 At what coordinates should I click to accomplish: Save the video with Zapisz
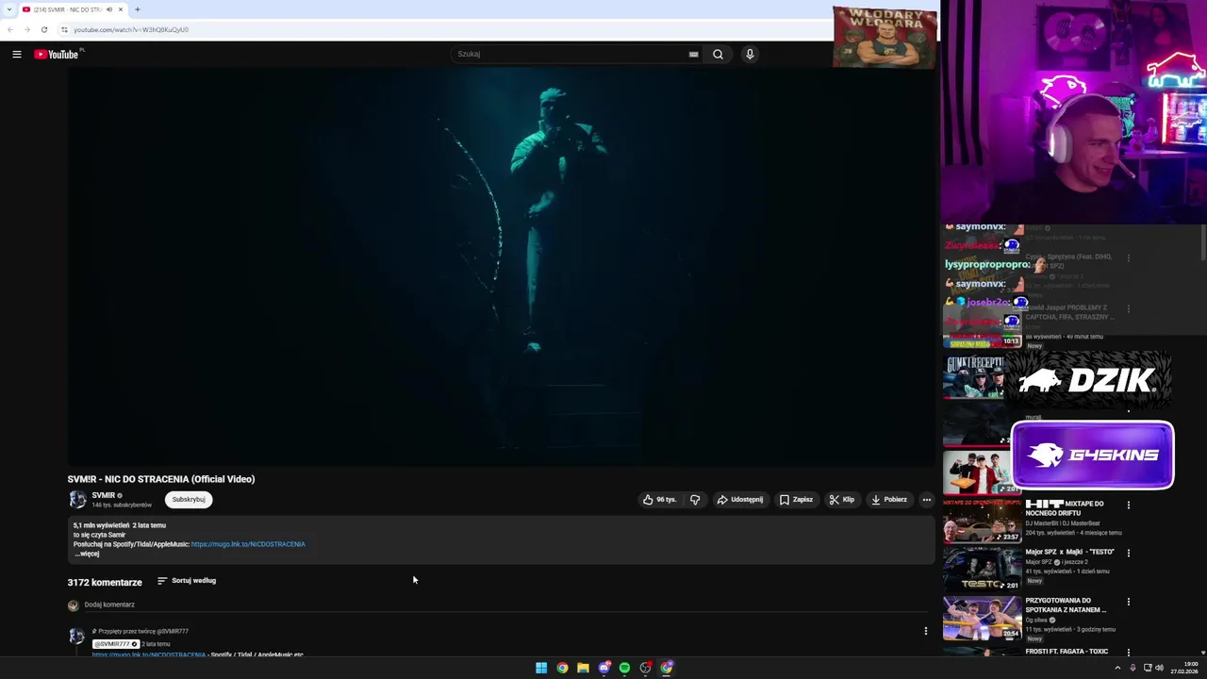796,500
